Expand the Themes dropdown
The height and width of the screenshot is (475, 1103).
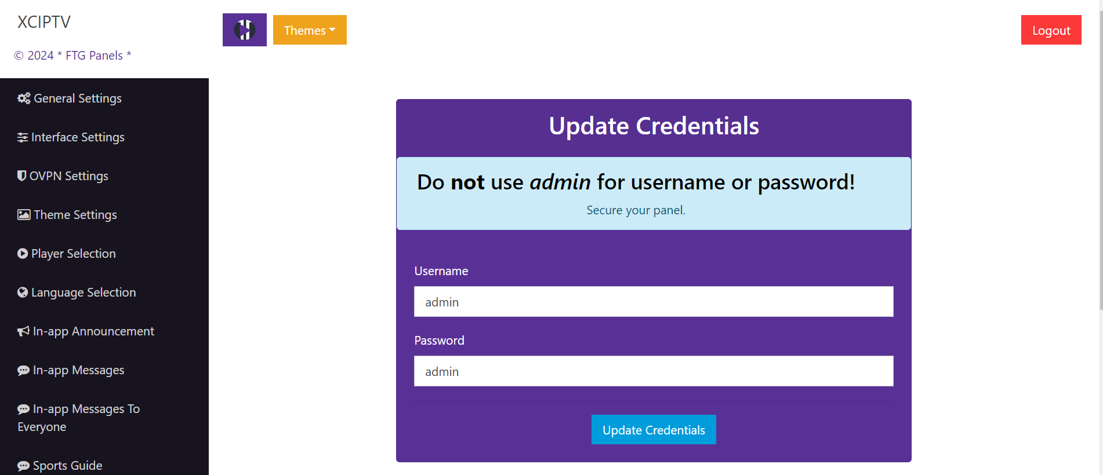310,30
